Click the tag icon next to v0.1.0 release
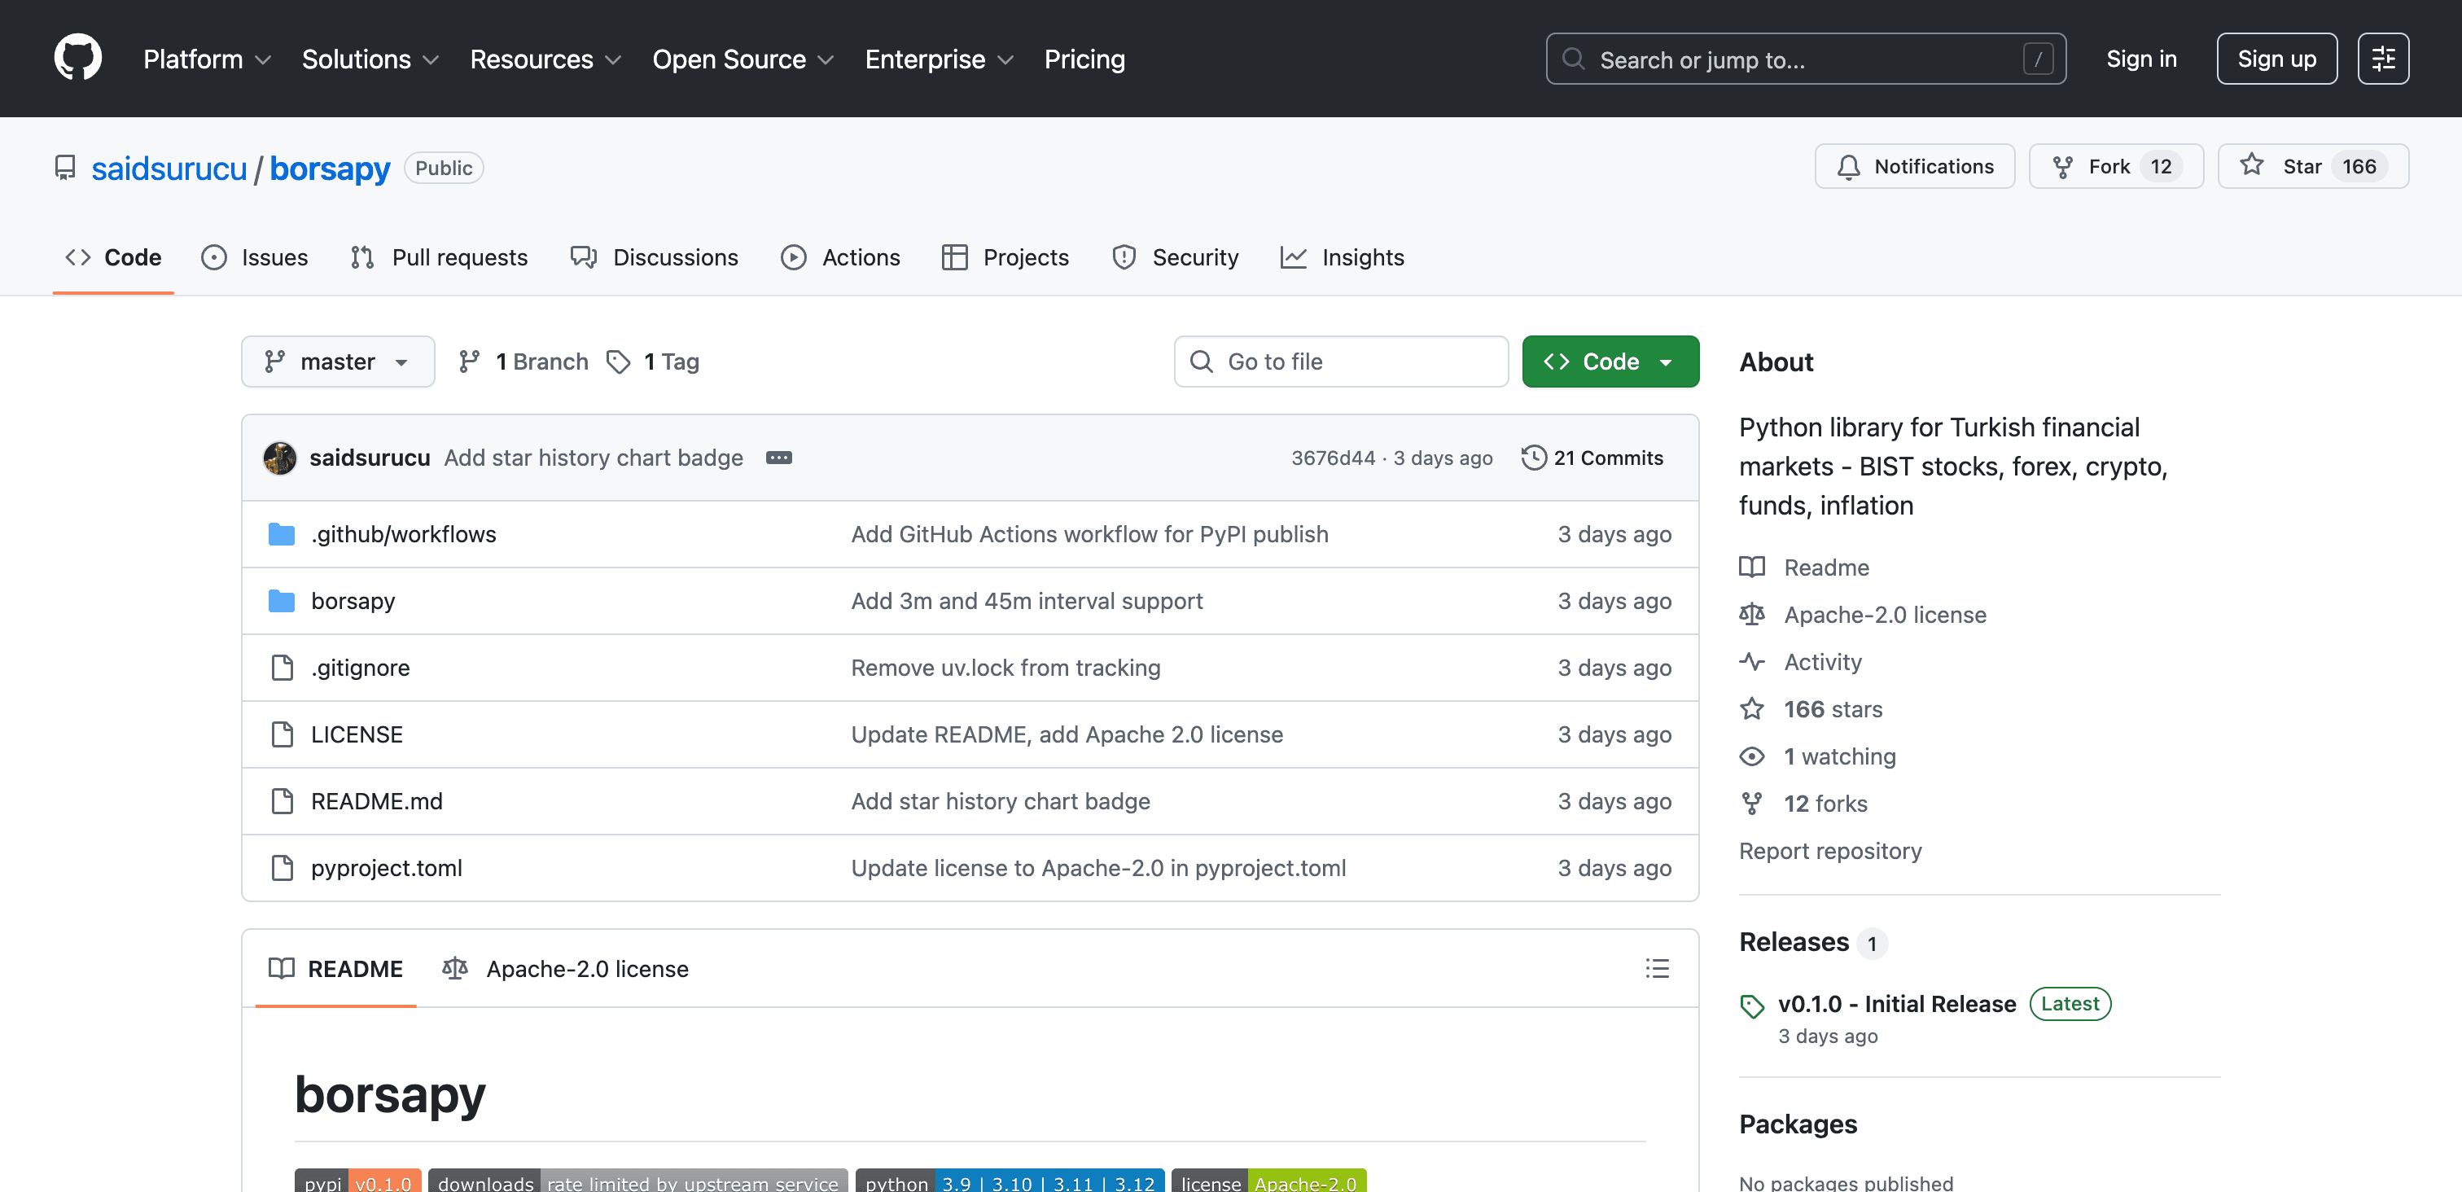 pos(1752,1006)
